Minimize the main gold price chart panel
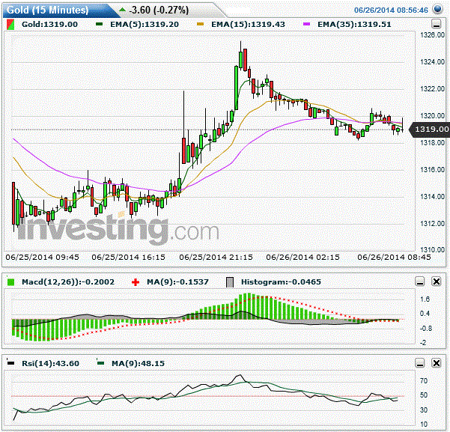The height and width of the screenshot is (432, 450). (x=437, y=24)
